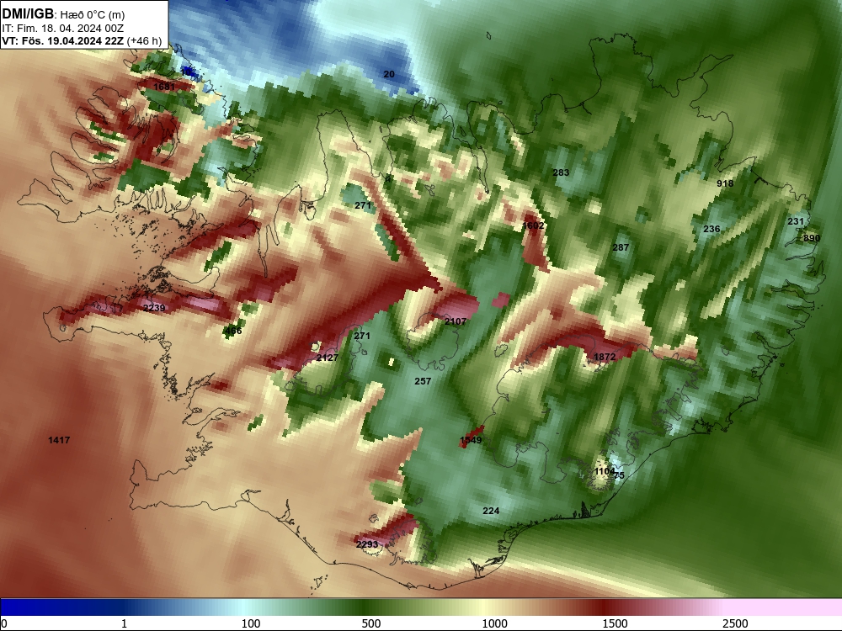Click the map value label 283
The width and height of the screenshot is (842, 631).
point(561,172)
